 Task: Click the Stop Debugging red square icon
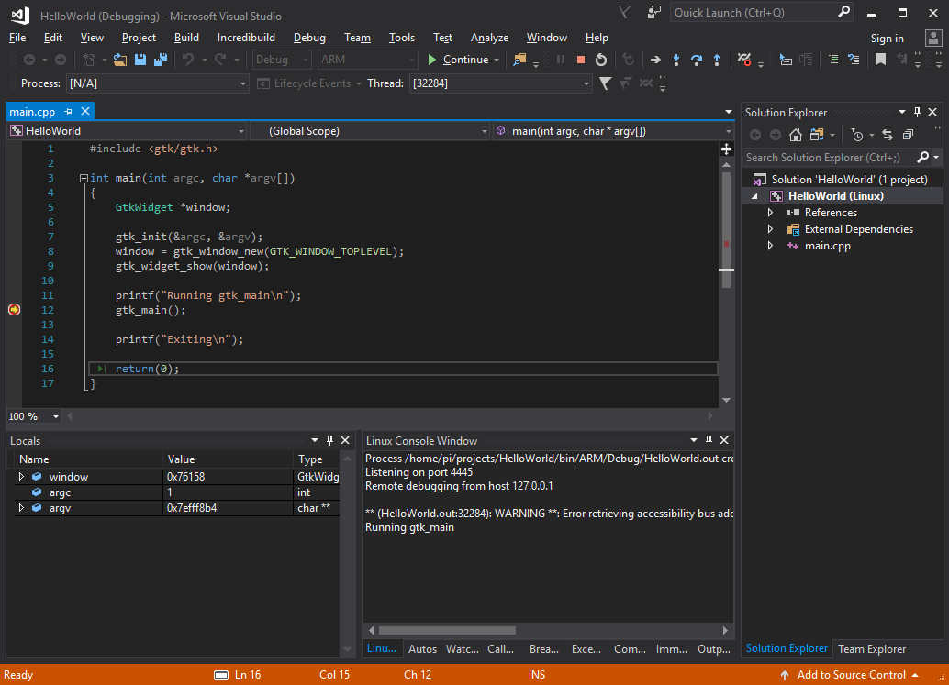(x=580, y=60)
